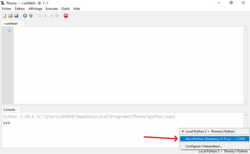
Task: Close the Thonny window
Action: click(x=243, y=3)
